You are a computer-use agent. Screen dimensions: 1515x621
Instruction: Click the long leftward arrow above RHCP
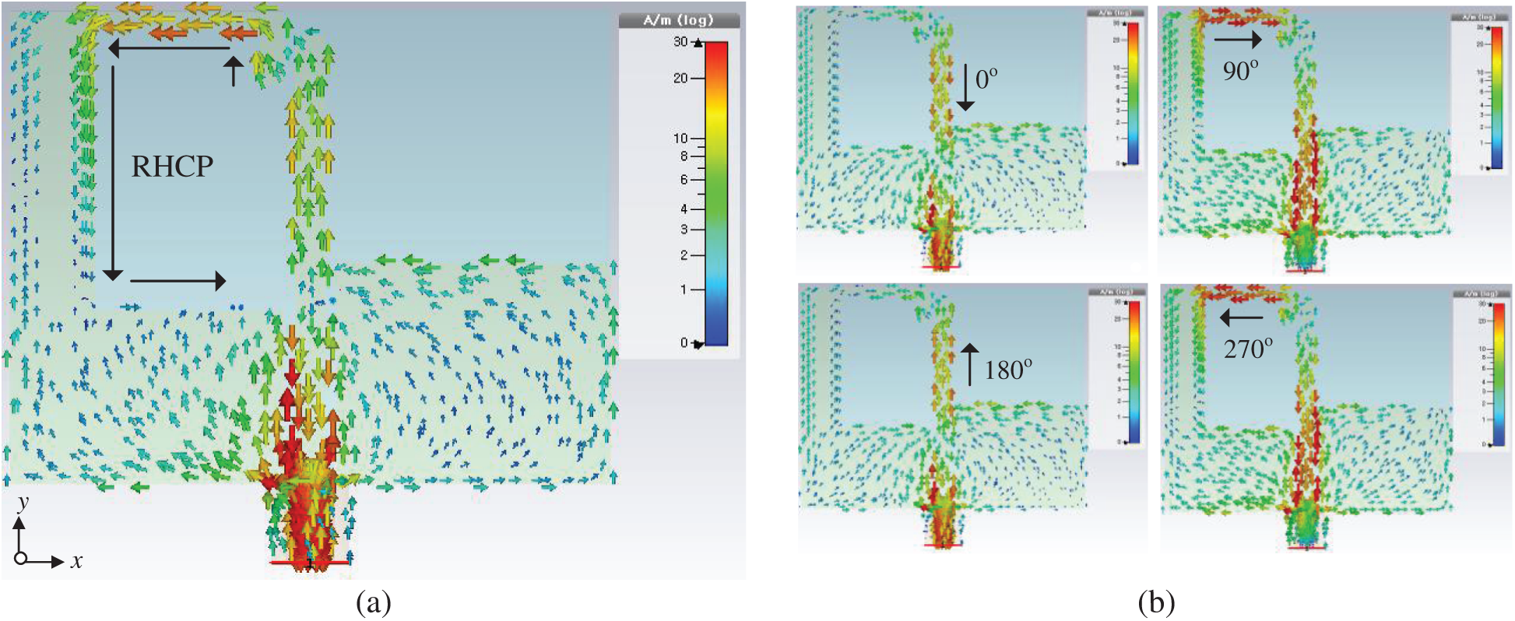[169, 48]
